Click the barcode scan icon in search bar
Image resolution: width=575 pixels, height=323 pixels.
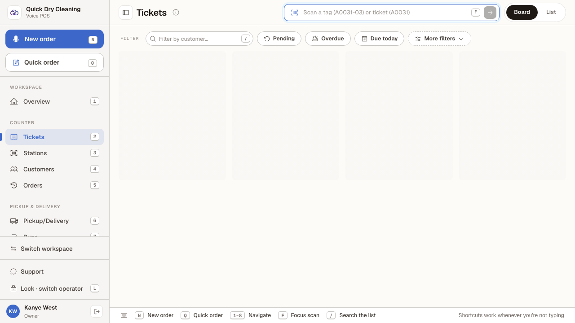pyautogui.click(x=295, y=13)
